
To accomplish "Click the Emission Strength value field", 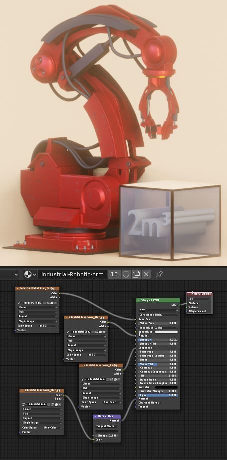I will (158, 392).
